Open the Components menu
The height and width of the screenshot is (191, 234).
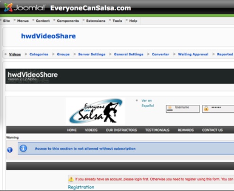click(x=68, y=21)
